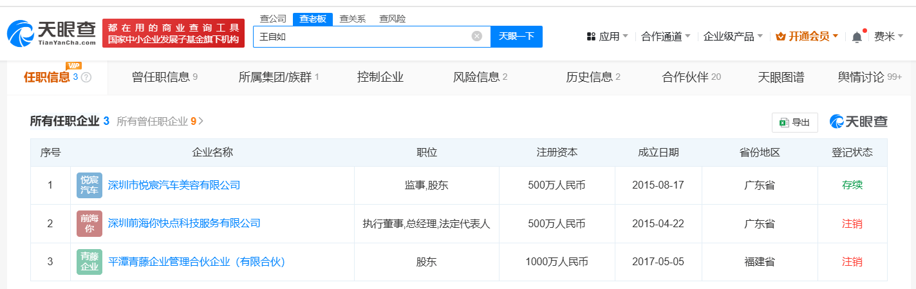Switch to the 查公司 search tab
Screen dimensions: 916x289
(273, 19)
